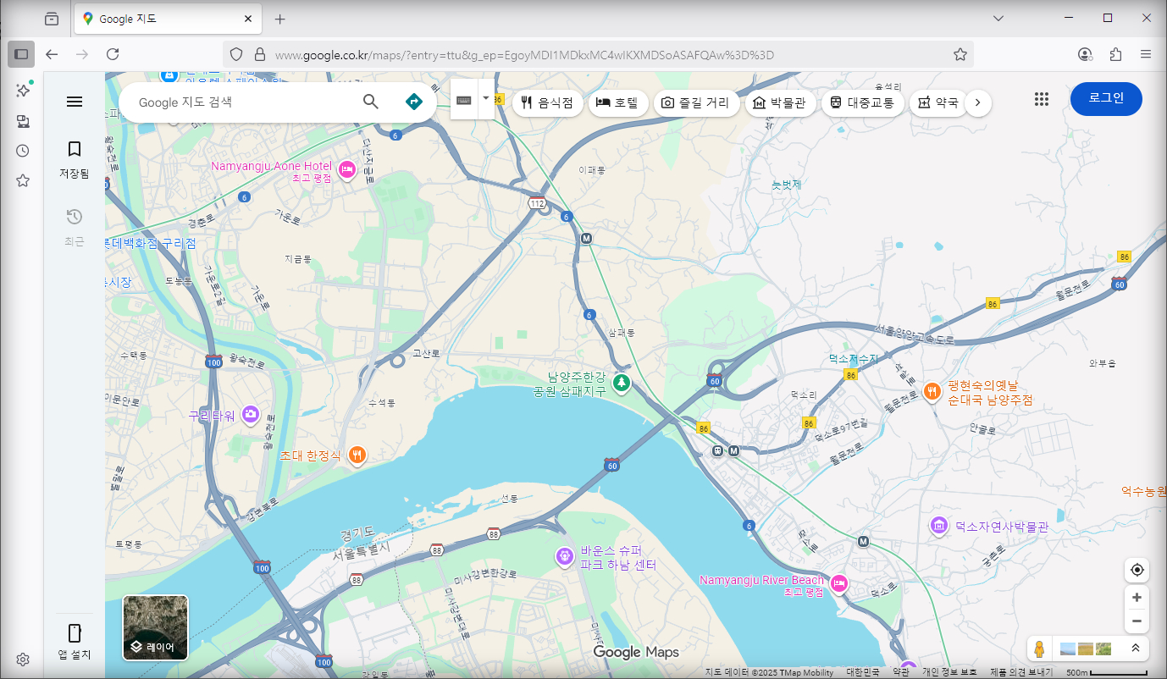Open recent history in Maps sidebar

(x=75, y=227)
